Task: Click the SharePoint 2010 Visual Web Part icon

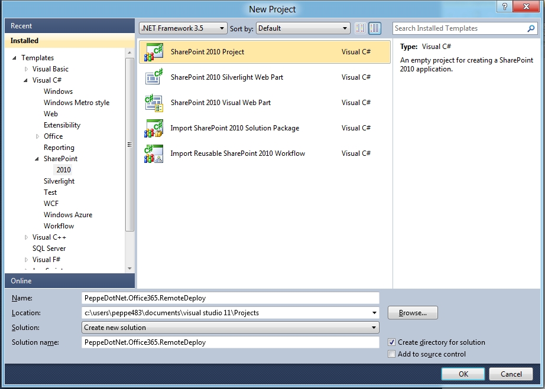Action: click(154, 103)
